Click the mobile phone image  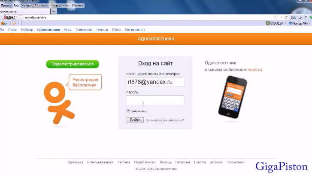click(233, 97)
